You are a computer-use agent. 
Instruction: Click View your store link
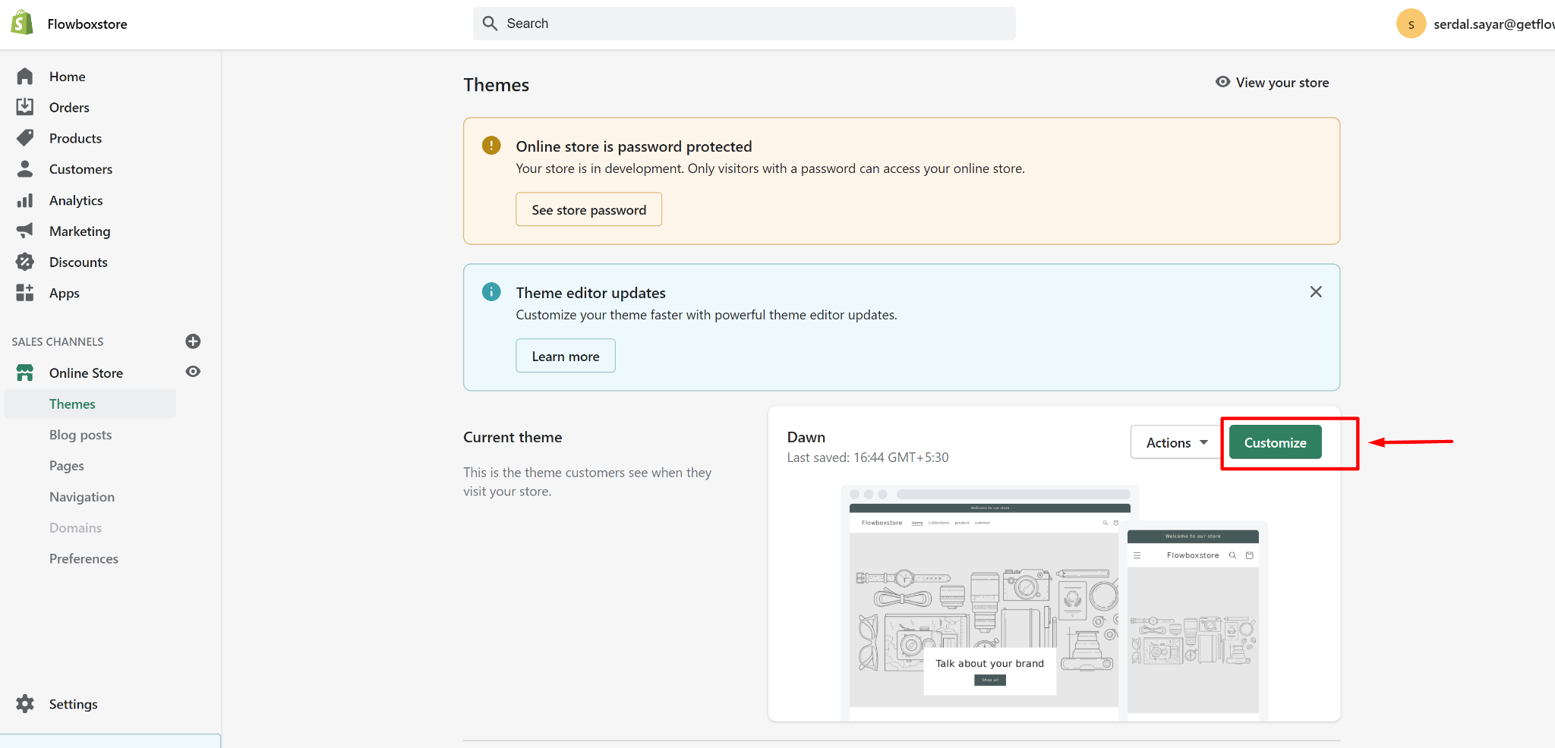pyautogui.click(x=1273, y=83)
